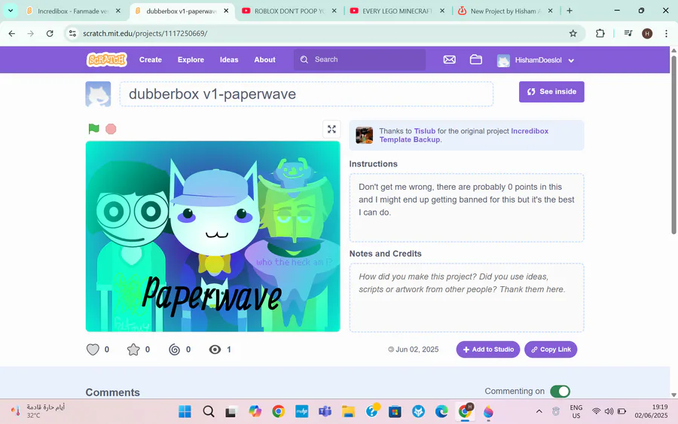Open the Messages envelope icon
The image size is (678, 424).
[x=449, y=59]
